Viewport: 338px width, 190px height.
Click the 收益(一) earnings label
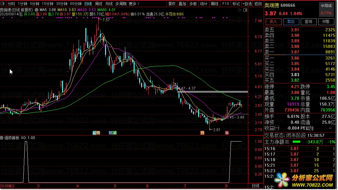tap(272, 128)
